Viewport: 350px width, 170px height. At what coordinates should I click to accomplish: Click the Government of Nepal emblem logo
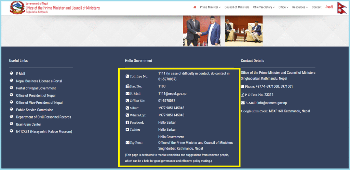(17, 7)
